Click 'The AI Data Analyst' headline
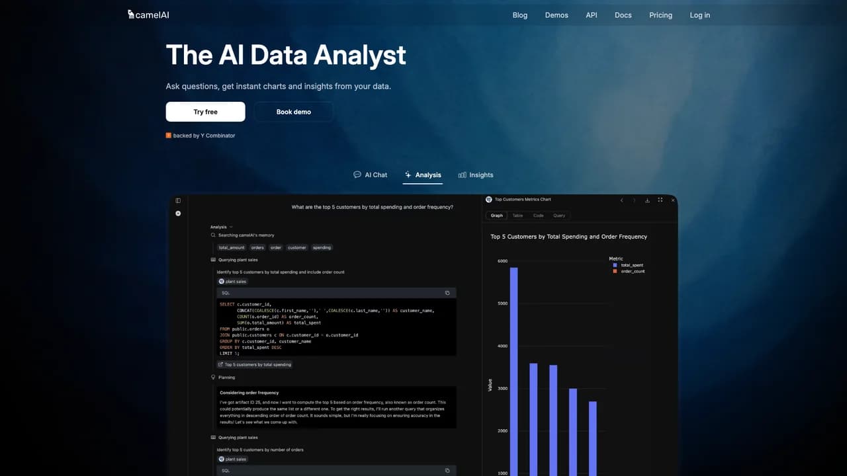The height and width of the screenshot is (476, 847). [x=286, y=55]
